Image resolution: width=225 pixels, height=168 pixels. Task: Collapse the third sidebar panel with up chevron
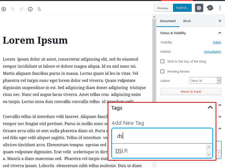[220, 128]
